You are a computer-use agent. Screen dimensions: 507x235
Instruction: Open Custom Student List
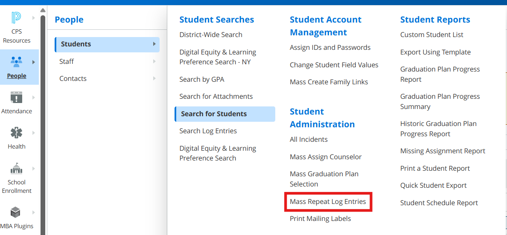[x=431, y=34]
